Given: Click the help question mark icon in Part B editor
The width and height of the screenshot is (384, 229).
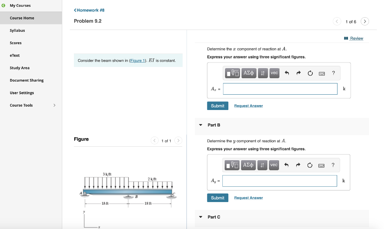Looking at the screenshot, I should click(x=333, y=165).
